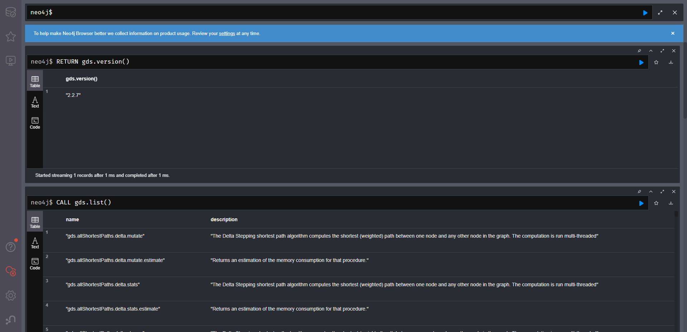687x332 pixels.
Task: Click the description column header
Action: 224,220
